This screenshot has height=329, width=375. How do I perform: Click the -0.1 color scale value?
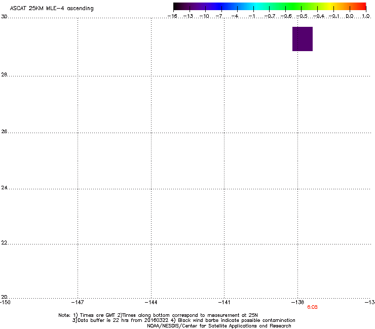tap(334, 16)
